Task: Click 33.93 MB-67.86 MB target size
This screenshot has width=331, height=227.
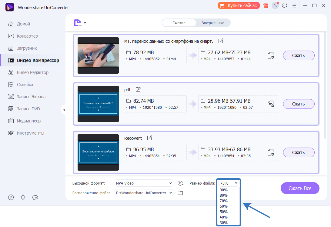Action: 229,149
